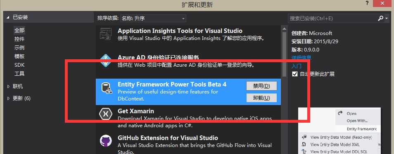Click the extension list scrollbar thumb
Viewport: 394px width, 154px height.
point(284,54)
